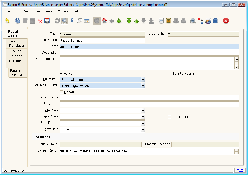Switch to Parameter Translation tab
The height and width of the screenshot is (175, 248).
click(18, 73)
